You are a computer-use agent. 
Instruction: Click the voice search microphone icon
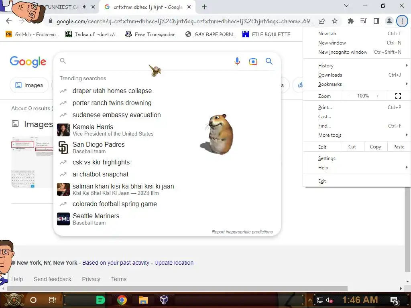pyautogui.click(x=237, y=61)
